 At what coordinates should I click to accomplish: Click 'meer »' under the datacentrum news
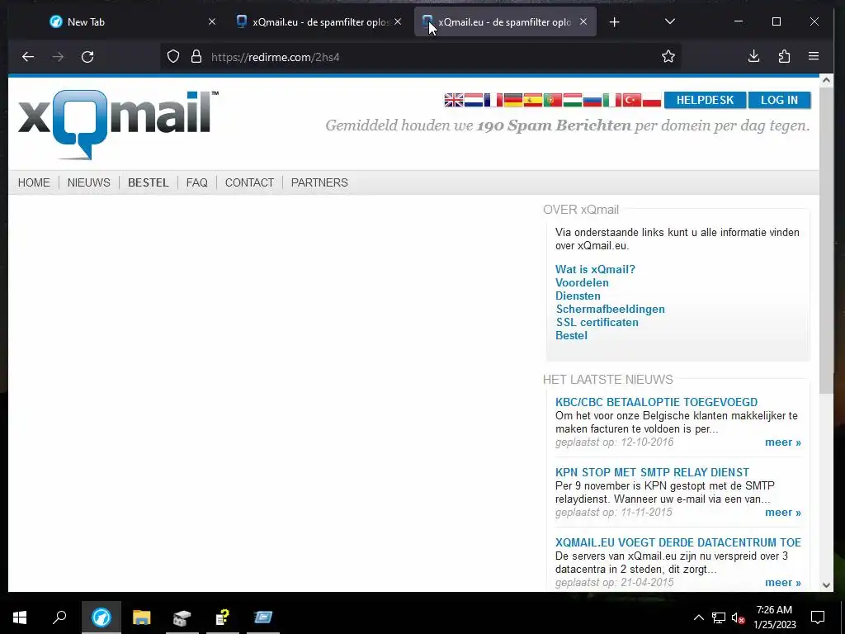[x=783, y=583]
